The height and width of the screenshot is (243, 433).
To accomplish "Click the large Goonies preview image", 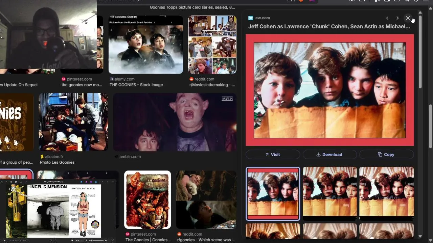I will [329, 90].
